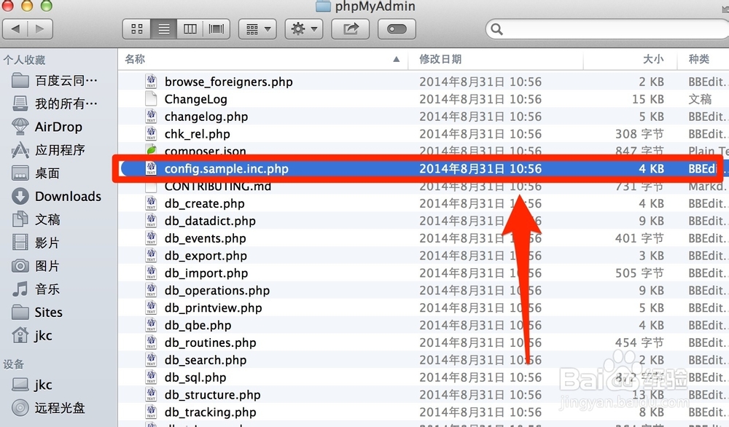This screenshot has height=427, width=729.
Task: Select db_search.php file
Action: (x=206, y=360)
